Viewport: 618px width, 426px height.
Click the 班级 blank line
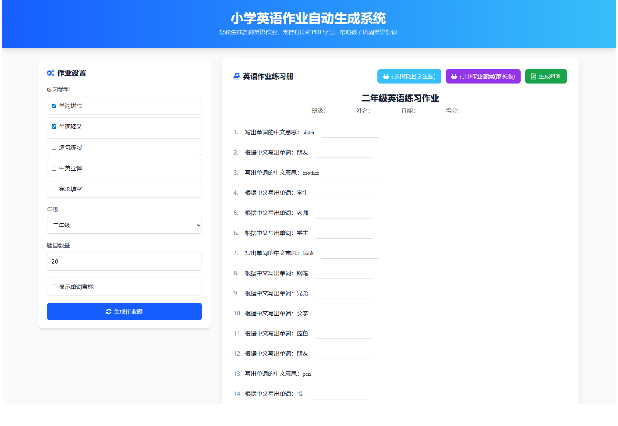pyautogui.click(x=342, y=111)
